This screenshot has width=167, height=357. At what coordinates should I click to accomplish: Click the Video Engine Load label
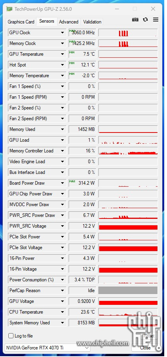click(x=27, y=162)
